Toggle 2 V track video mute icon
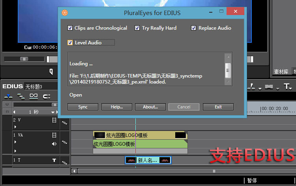This screenshot has width=296, height=186. pyautogui.click(x=54, y=120)
